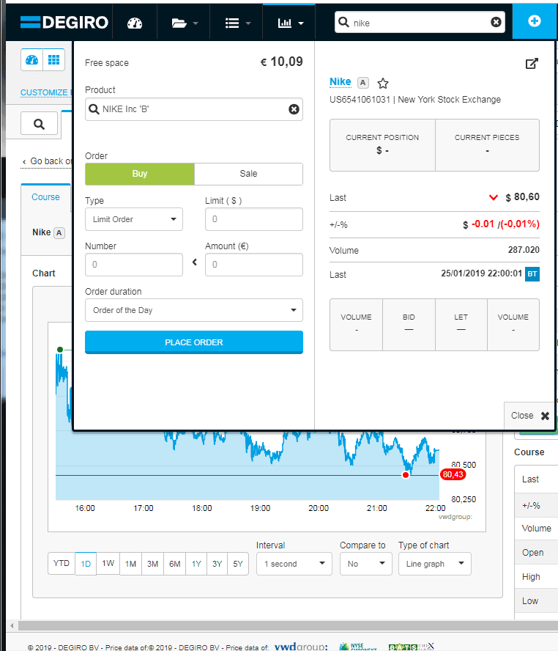558x651 pixels.
Task: Open the Nike product link
Action: [x=340, y=82]
